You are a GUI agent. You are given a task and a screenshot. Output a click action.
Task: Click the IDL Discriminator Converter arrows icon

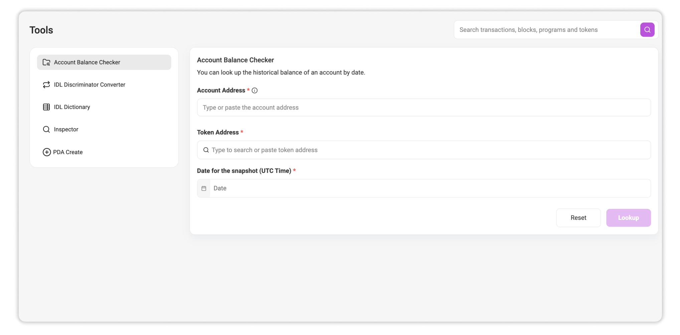point(46,85)
